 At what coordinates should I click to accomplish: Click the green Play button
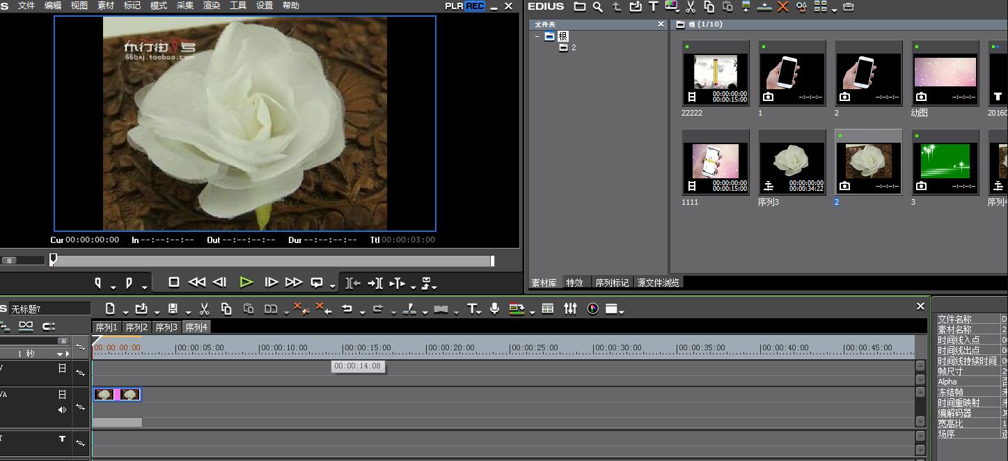[246, 282]
